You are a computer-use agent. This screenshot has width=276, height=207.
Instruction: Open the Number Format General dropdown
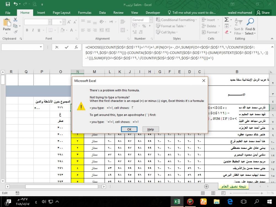(x=151, y=20)
